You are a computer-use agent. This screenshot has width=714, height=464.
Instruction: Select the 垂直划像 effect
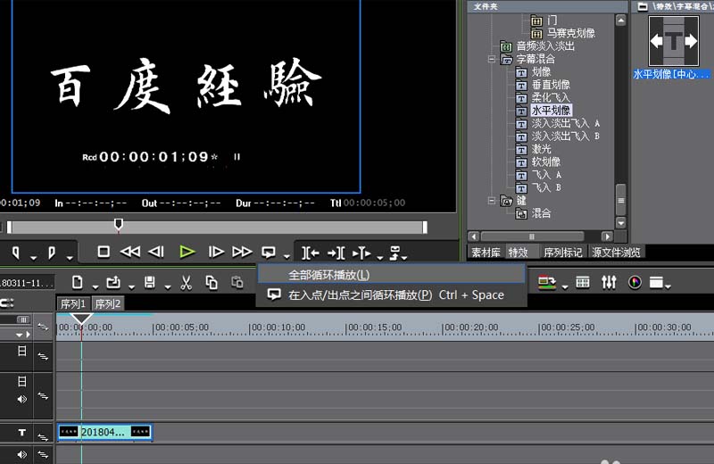[551, 84]
